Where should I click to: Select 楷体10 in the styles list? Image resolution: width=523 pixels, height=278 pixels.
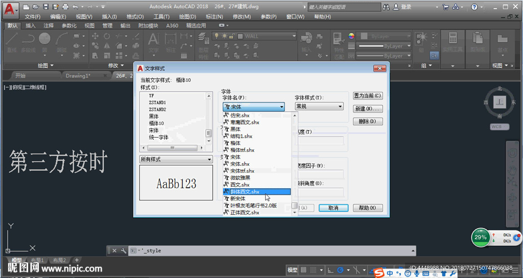pos(156,123)
